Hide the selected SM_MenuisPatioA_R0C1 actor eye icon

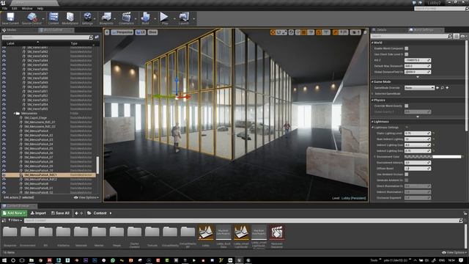[x=4, y=175]
